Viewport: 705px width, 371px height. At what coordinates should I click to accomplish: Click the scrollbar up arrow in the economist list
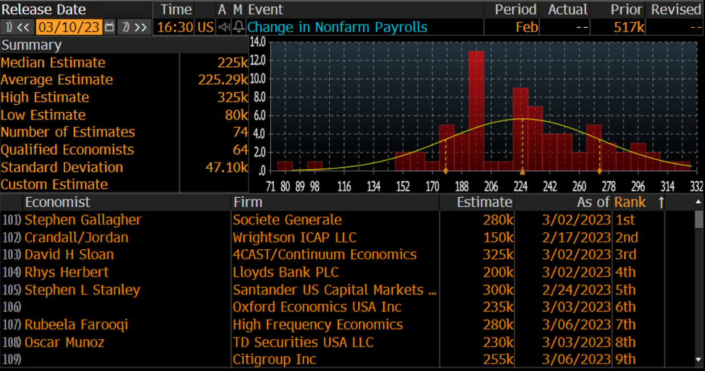point(699,201)
